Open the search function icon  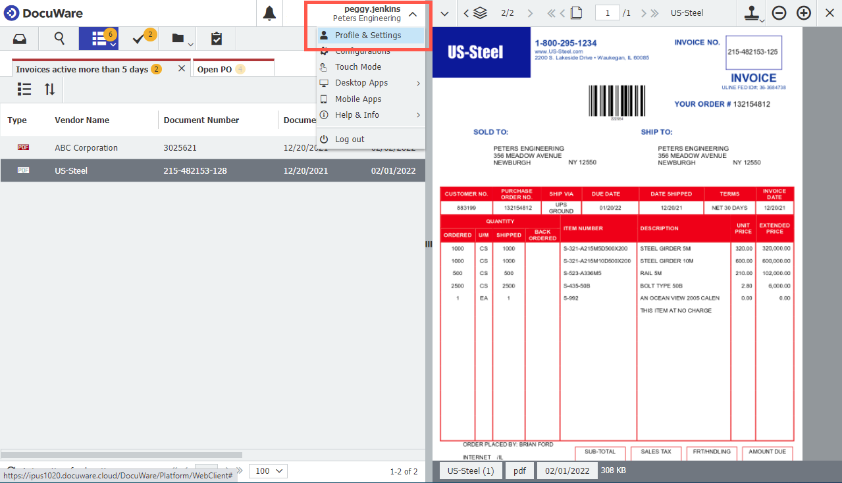(x=58, y=38)
